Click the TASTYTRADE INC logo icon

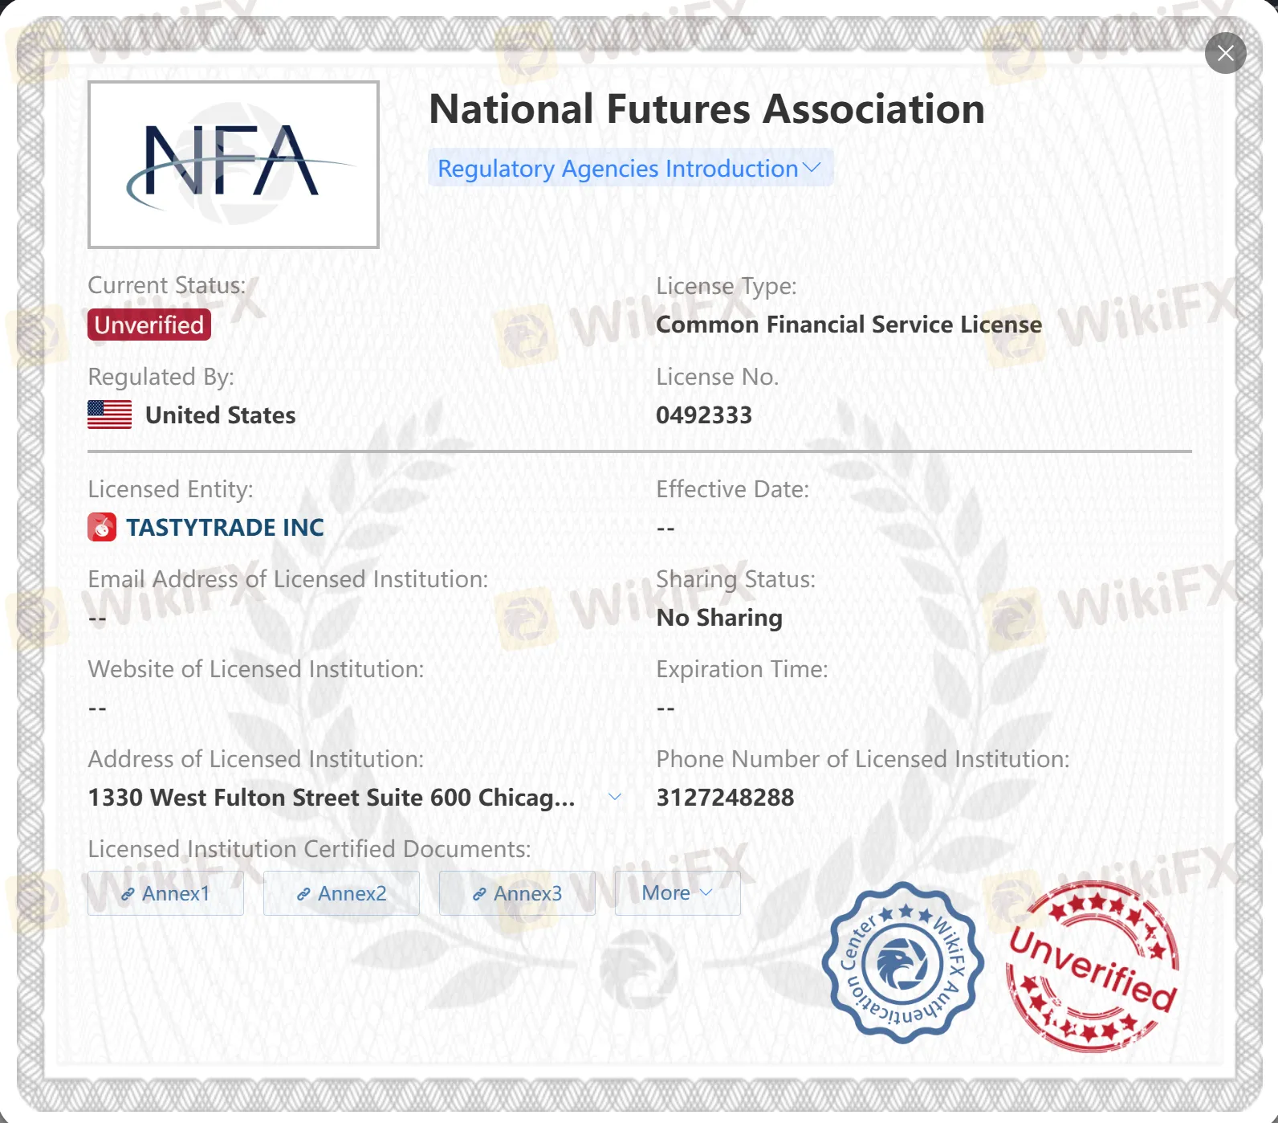point(102,527)
